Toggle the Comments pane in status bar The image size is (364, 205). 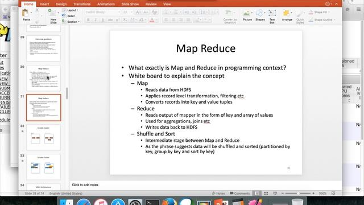coord(239,194)
